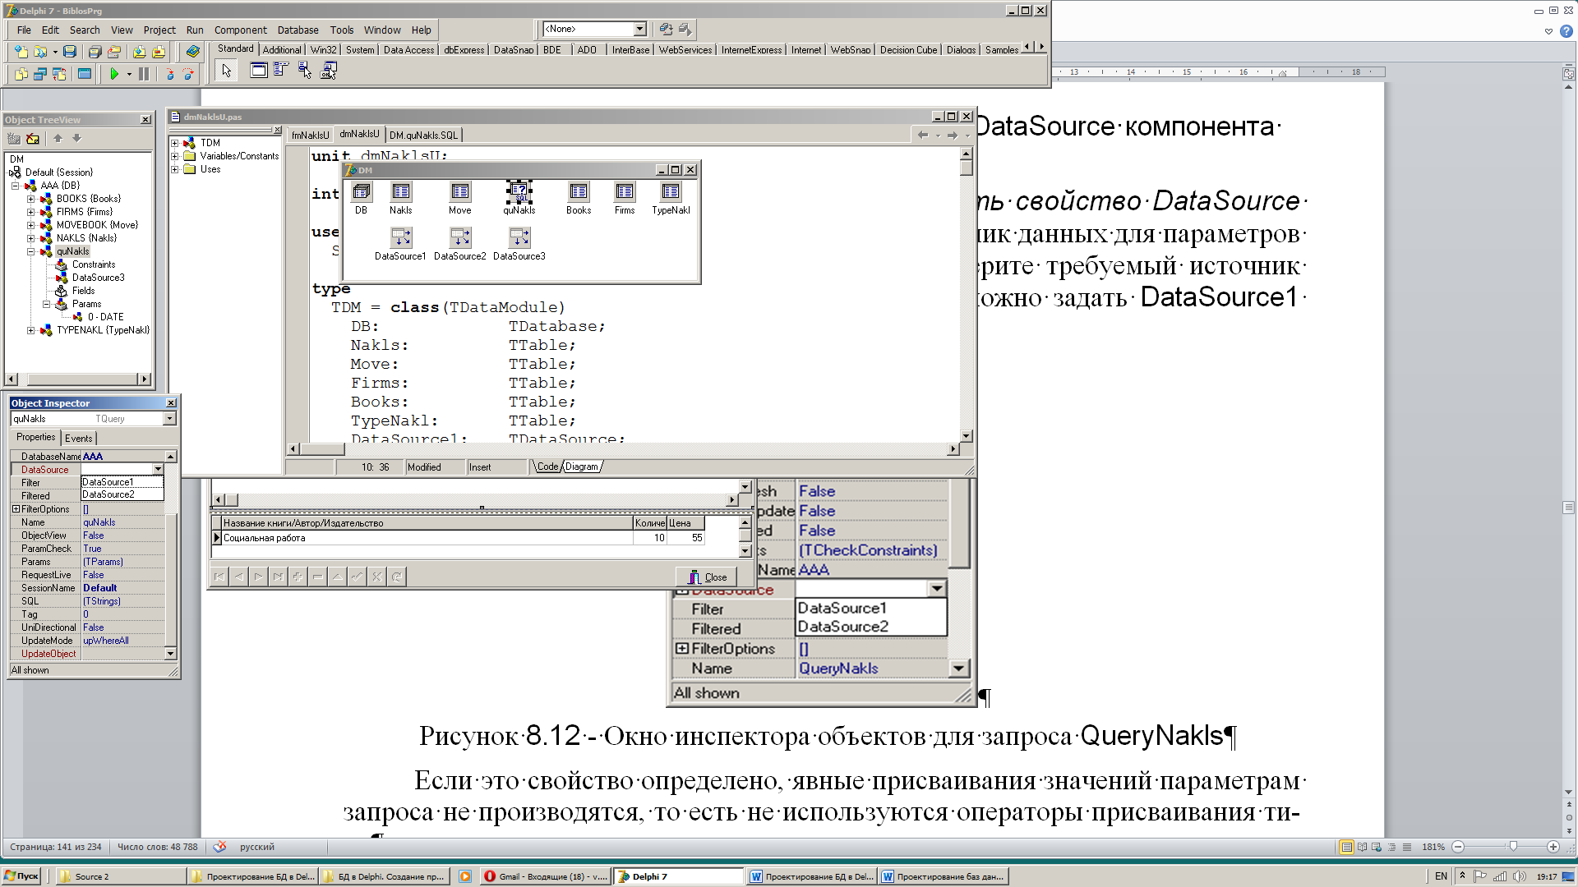Open the Help contents book icon
The image size is (1578, 887).
pos(193,52)
